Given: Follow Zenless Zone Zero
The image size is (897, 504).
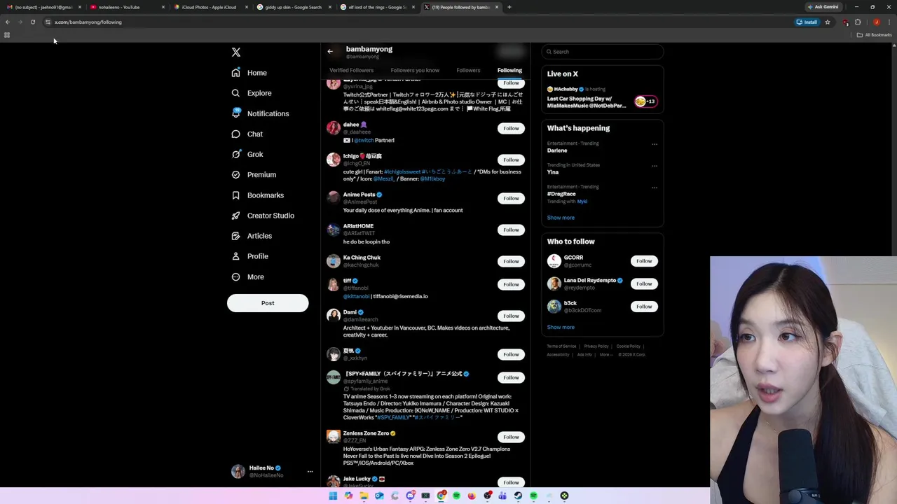Looking at the screenshot, I should [511, 437].
